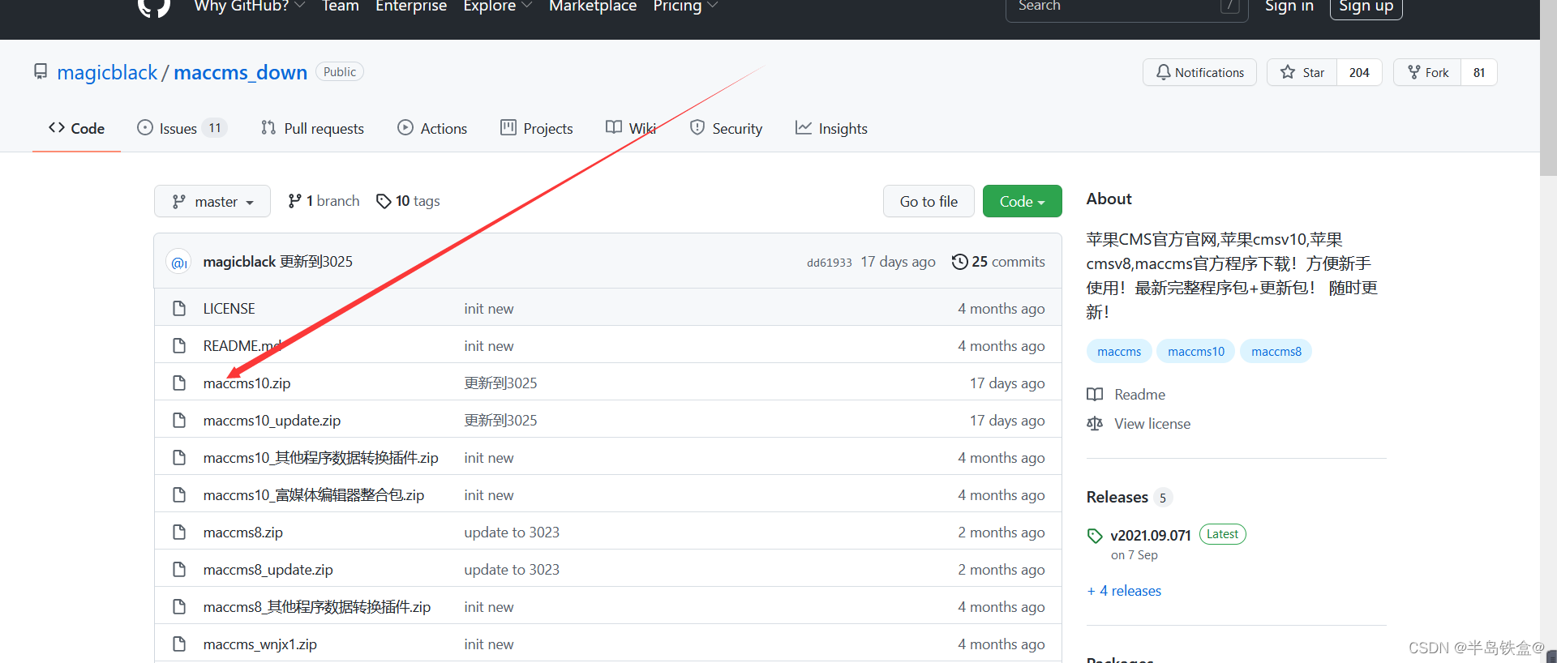Click the branch icon beside 1 branch

295,201
